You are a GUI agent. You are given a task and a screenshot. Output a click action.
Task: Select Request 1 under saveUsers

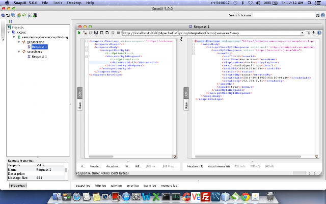click(x=39, y=57)
